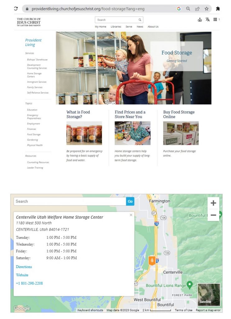Zoom out on the map

(x=213, y=215)
